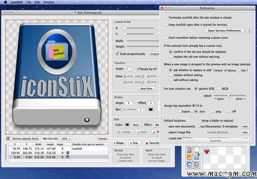Click the trapezoid skew icon in top row
This screenshot has width=257, height=179.
point(149,76)
